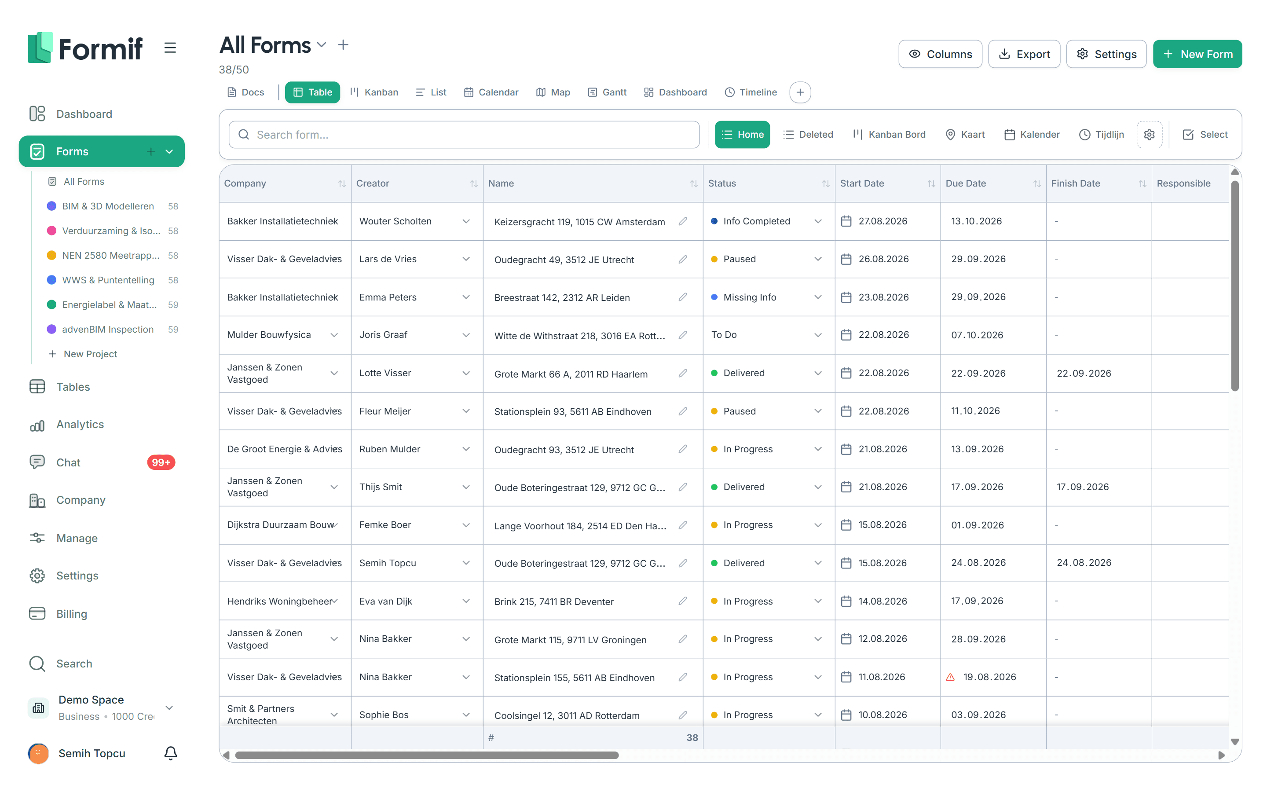Open the Dashboard sidebar item
Image resolution: width=1267 pixels, height=792 pixels.
[x=102, y=114]
